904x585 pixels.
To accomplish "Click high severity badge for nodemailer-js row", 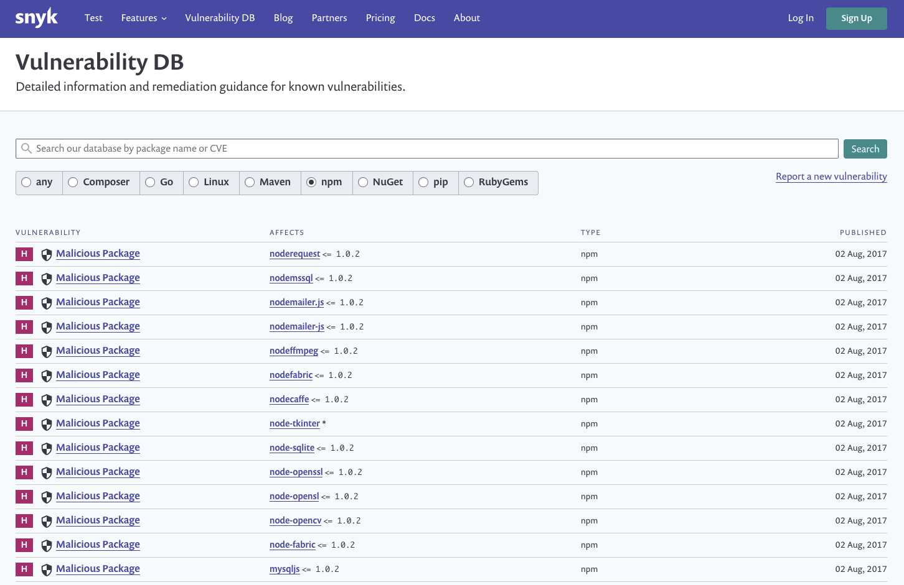I will [24, 326].
